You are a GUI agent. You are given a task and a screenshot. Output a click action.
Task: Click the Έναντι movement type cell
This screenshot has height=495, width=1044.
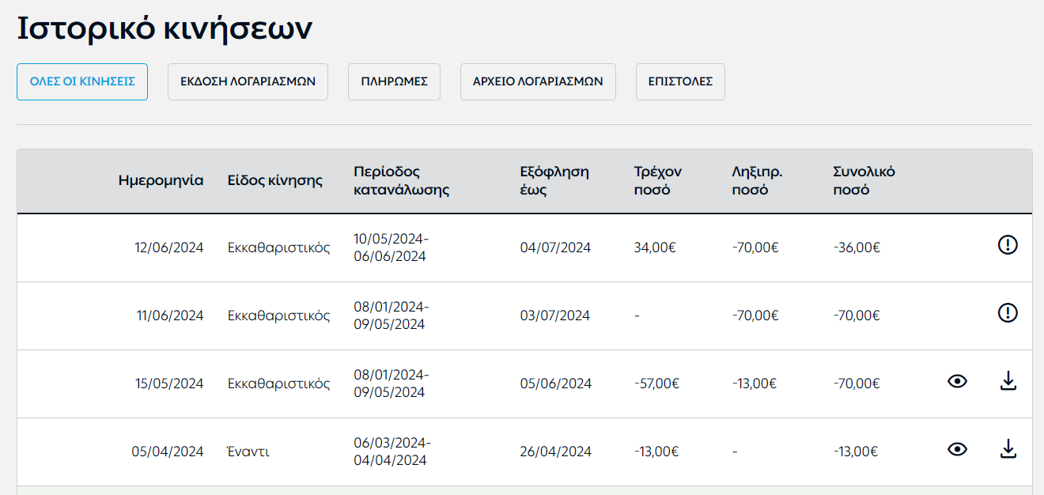click(248, 452)
